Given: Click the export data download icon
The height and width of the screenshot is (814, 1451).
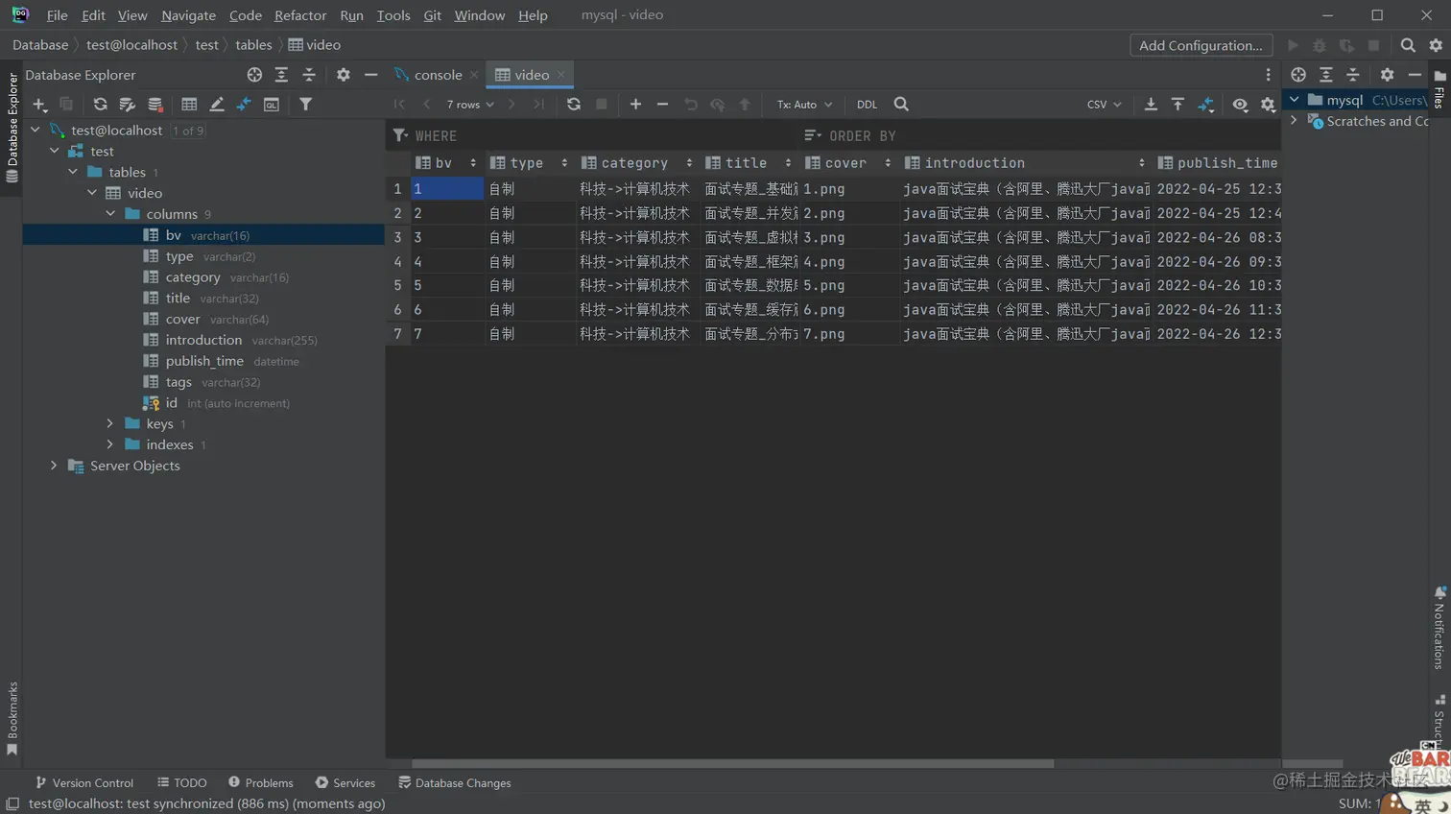Looking at the screenshot, I should [1151, 105].
